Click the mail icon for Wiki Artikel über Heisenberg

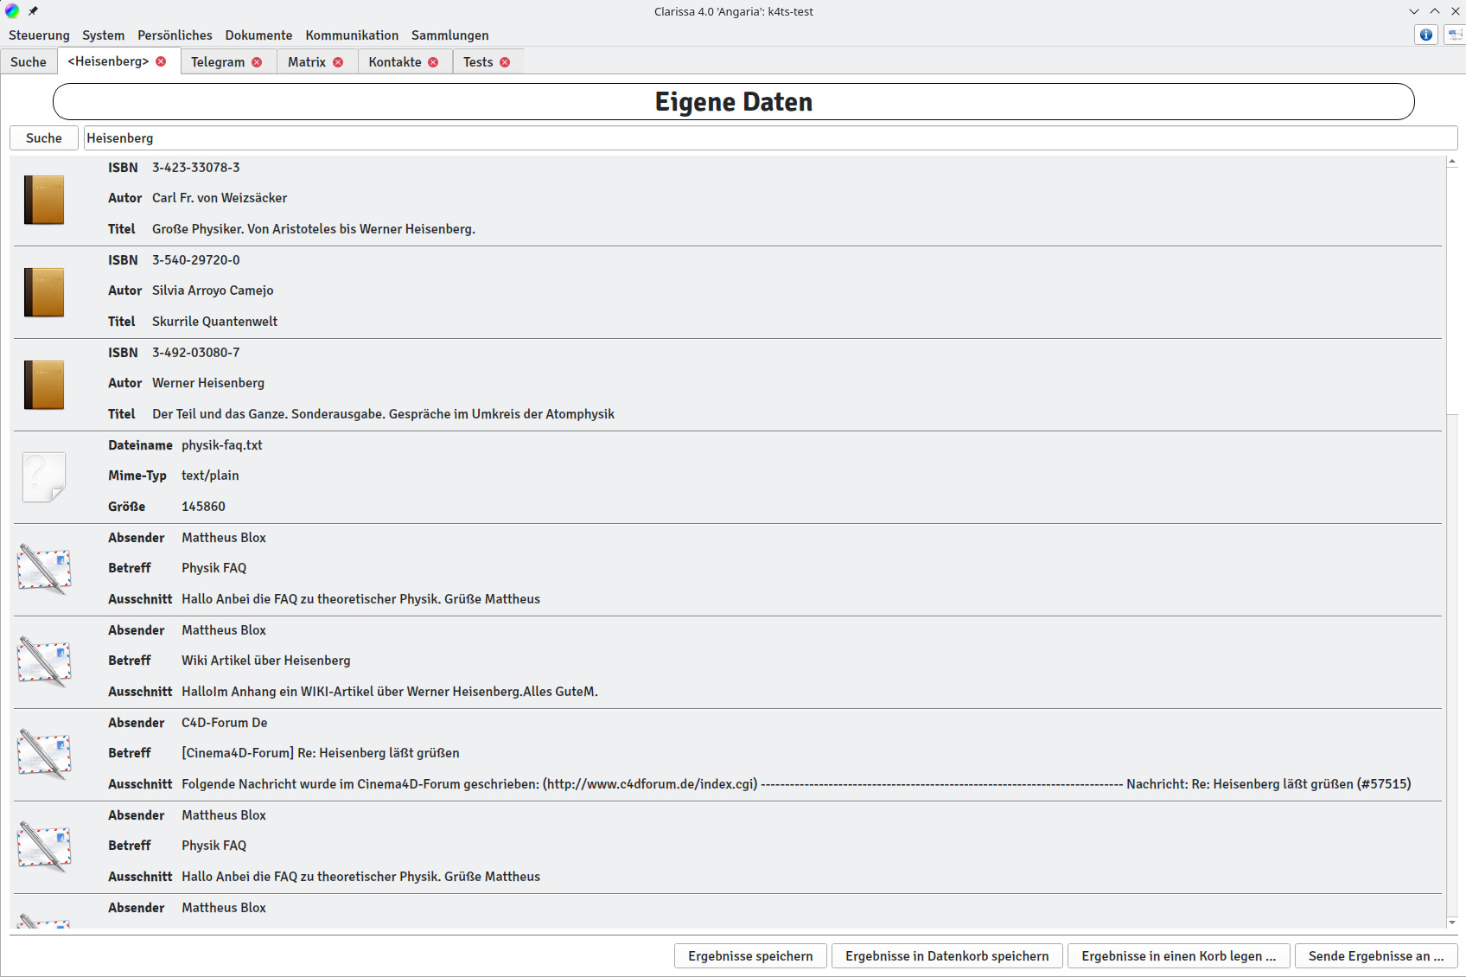pyautogui.click(x=44, y=662)
